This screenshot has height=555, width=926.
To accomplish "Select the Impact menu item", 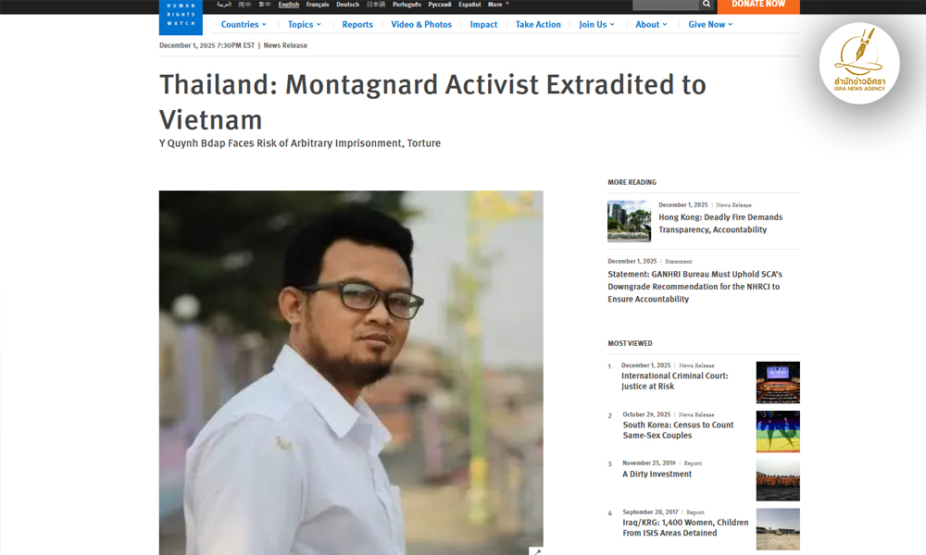I will [x=483, y=24].
